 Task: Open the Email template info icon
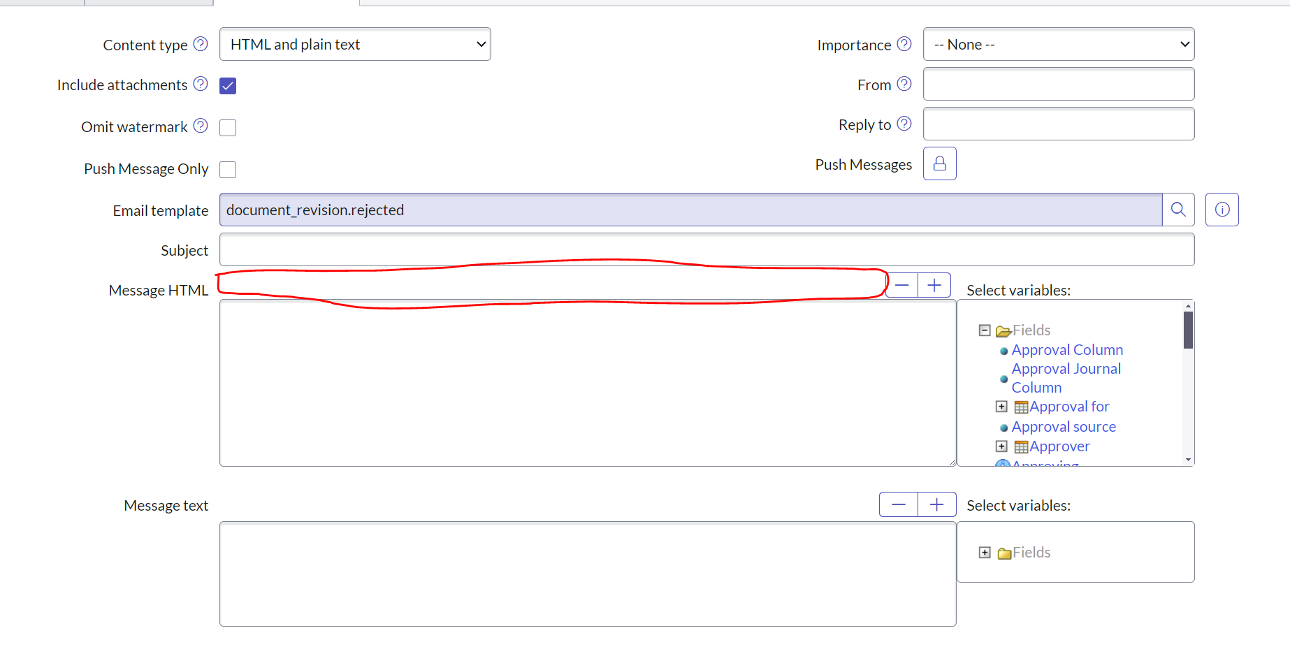(x=1222, y=209)
